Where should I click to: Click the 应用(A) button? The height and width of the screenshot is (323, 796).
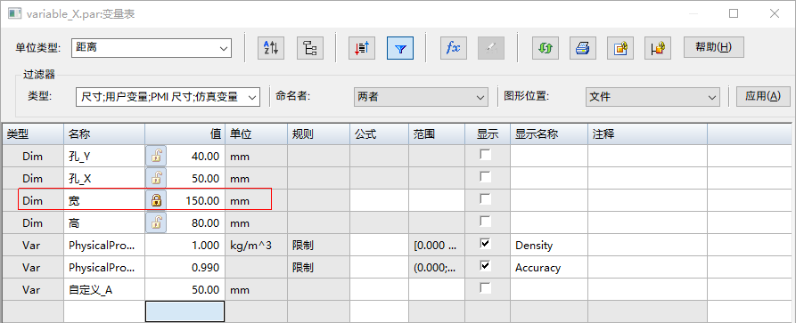763,96
